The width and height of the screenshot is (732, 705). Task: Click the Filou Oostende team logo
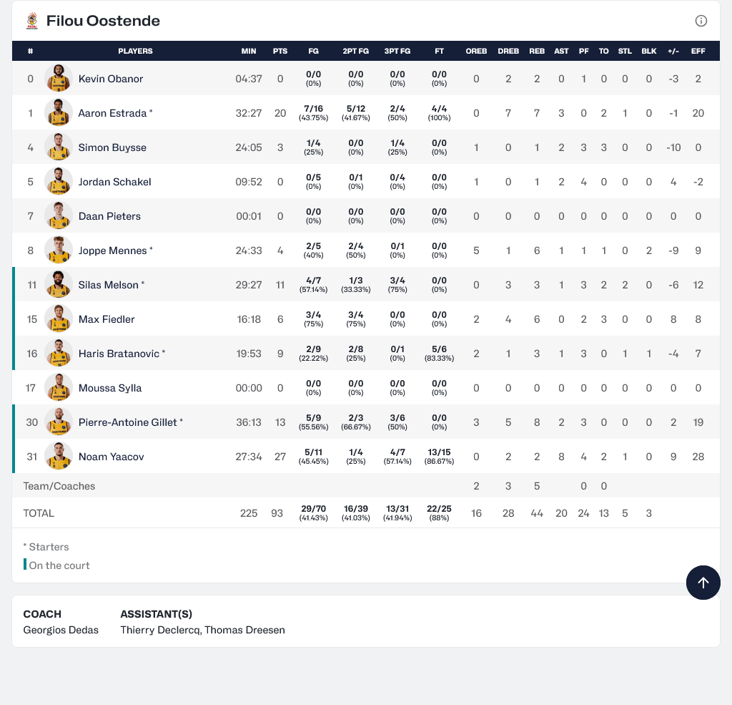click(31, 21)
